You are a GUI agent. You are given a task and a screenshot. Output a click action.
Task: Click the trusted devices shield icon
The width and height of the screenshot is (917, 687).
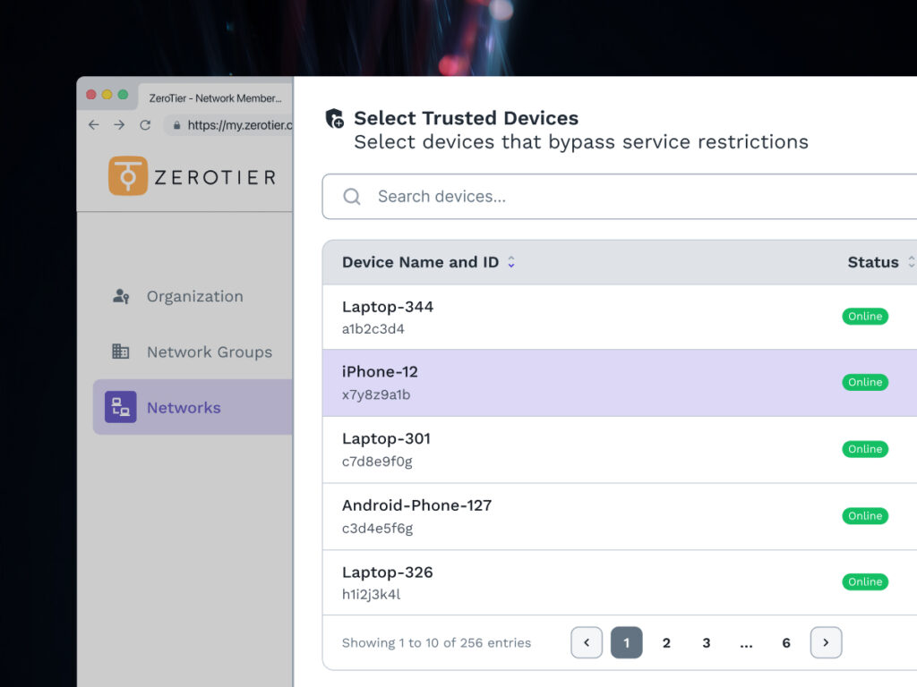[334, 119]
